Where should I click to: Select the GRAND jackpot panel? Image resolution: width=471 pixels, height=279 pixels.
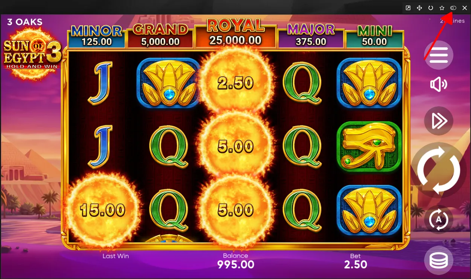coord(160,36)
